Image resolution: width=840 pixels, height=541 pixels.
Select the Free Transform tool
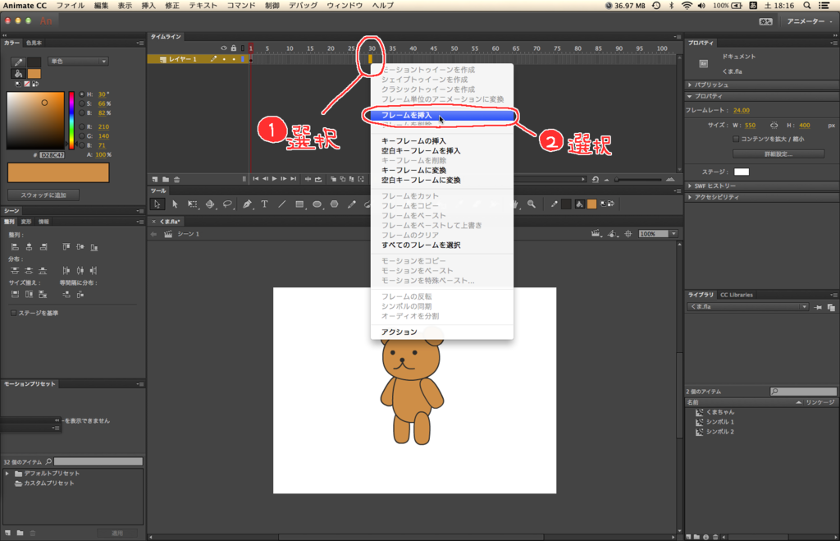click(192, 204)
